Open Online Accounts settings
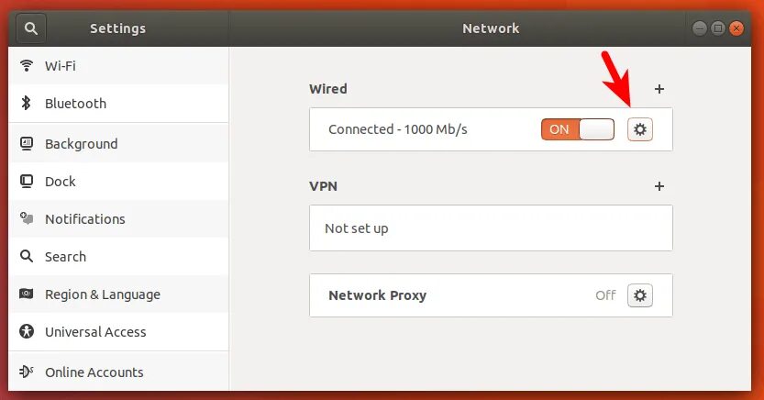This screenshot has width=764, height=400. coord(94,372)
